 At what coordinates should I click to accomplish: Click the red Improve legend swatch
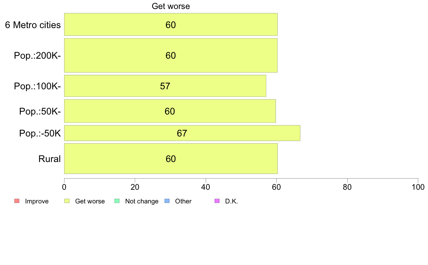(17, 201)
